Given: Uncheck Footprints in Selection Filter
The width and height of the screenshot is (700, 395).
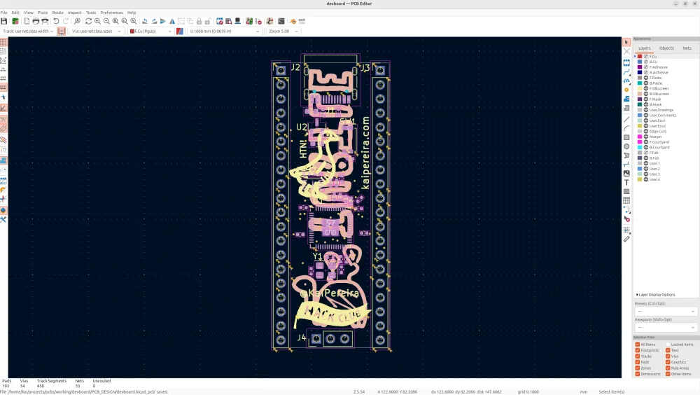Looking at the screenshot, I should click(x=638, y=350).
